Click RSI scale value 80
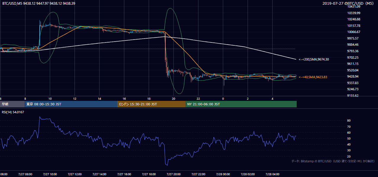The width and height of the screenshot is (378, 177). click(x=349, y=121)
